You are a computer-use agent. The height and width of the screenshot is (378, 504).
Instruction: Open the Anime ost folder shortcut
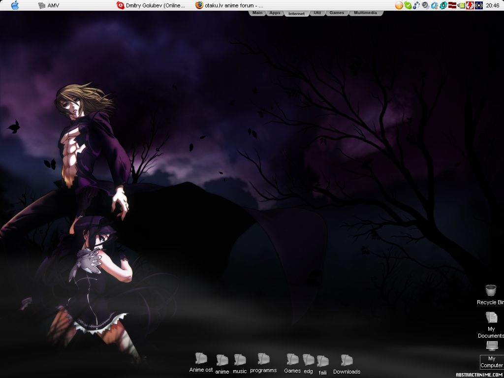(201, 363)
